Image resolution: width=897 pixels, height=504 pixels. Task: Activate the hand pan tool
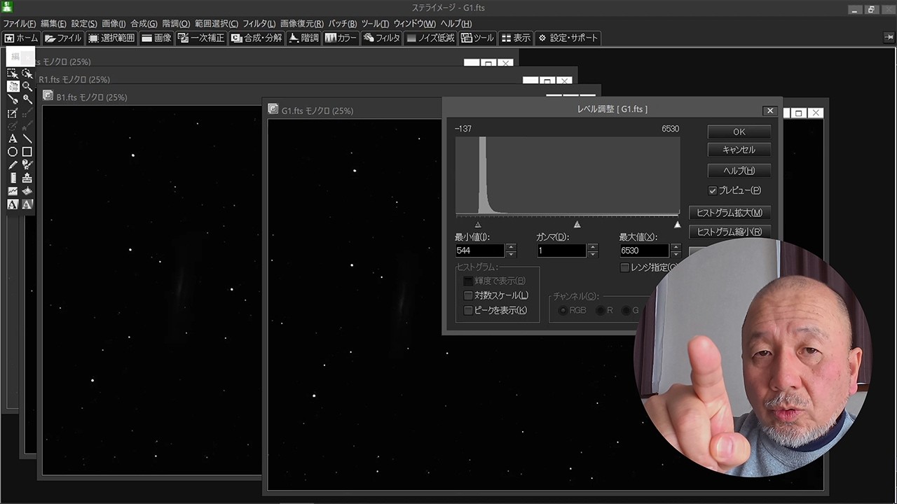13,86
